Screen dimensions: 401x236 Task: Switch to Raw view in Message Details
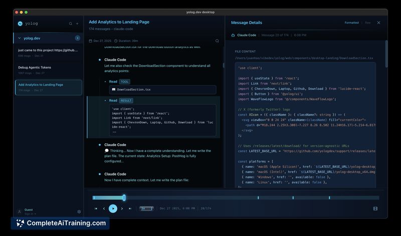[367, 22]
